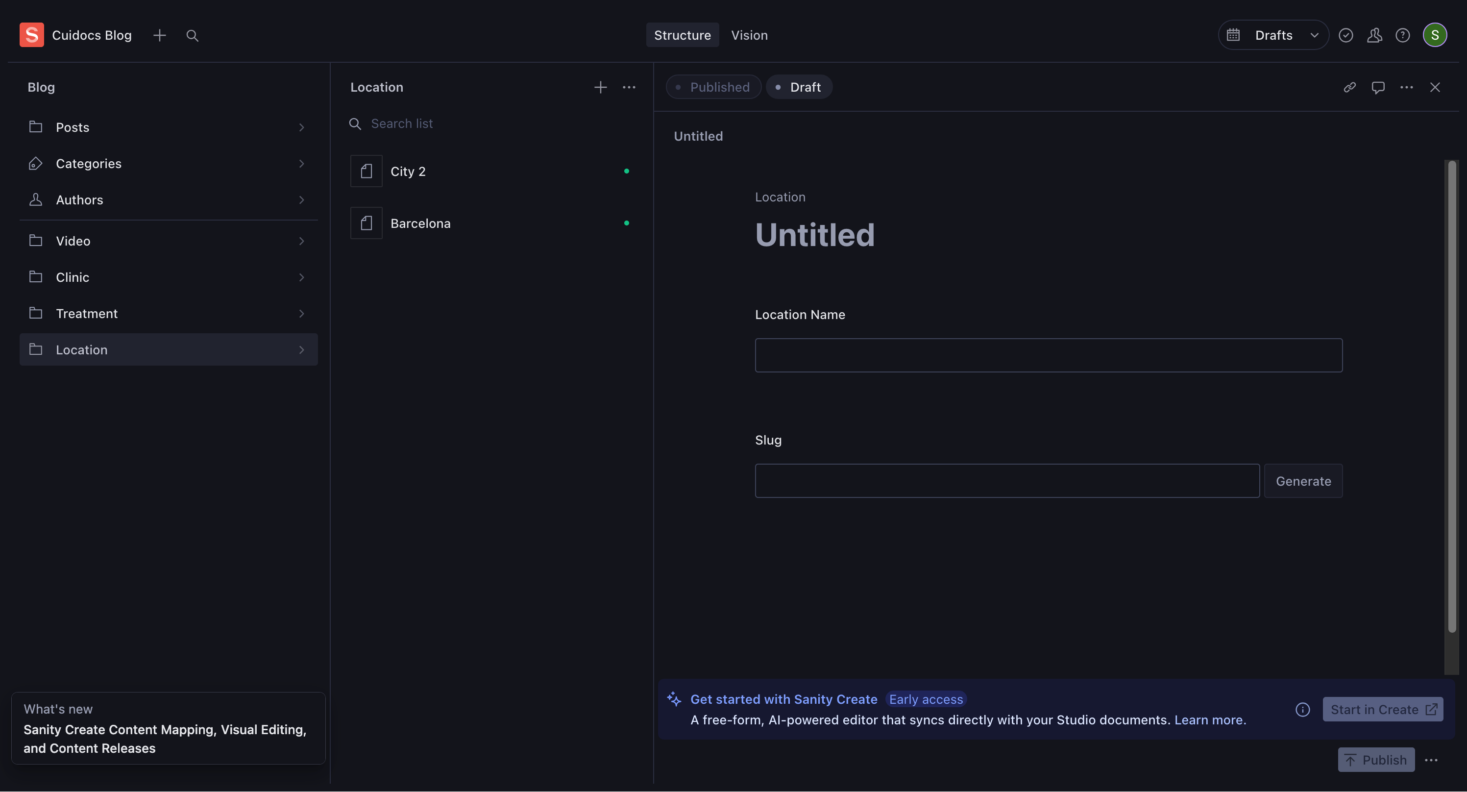
Task: Focus the Location Name input field
Action: (x=1048, y=355)
